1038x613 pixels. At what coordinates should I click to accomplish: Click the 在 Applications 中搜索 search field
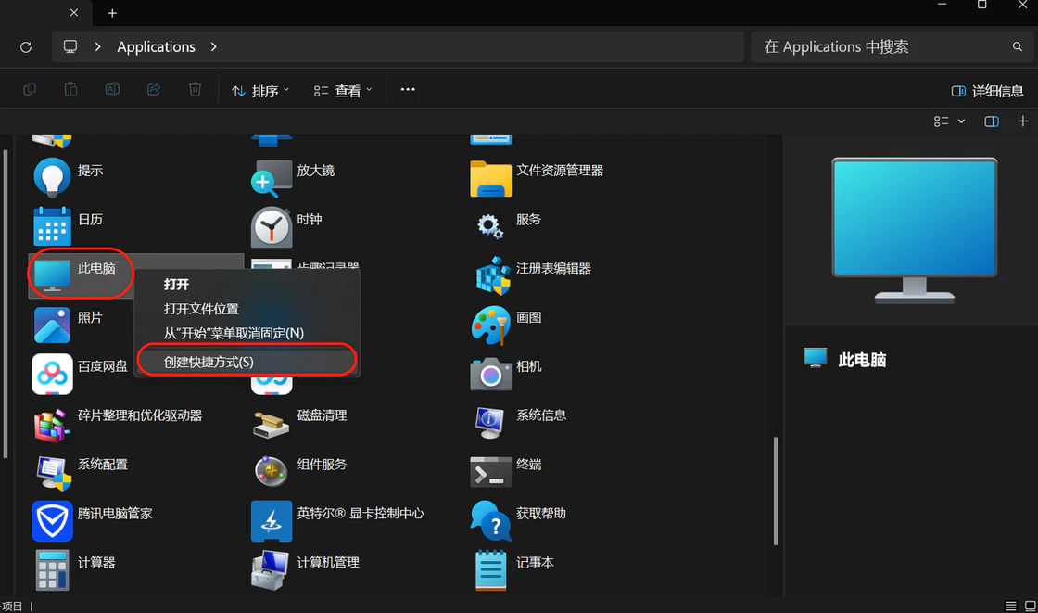click(891, 46)
